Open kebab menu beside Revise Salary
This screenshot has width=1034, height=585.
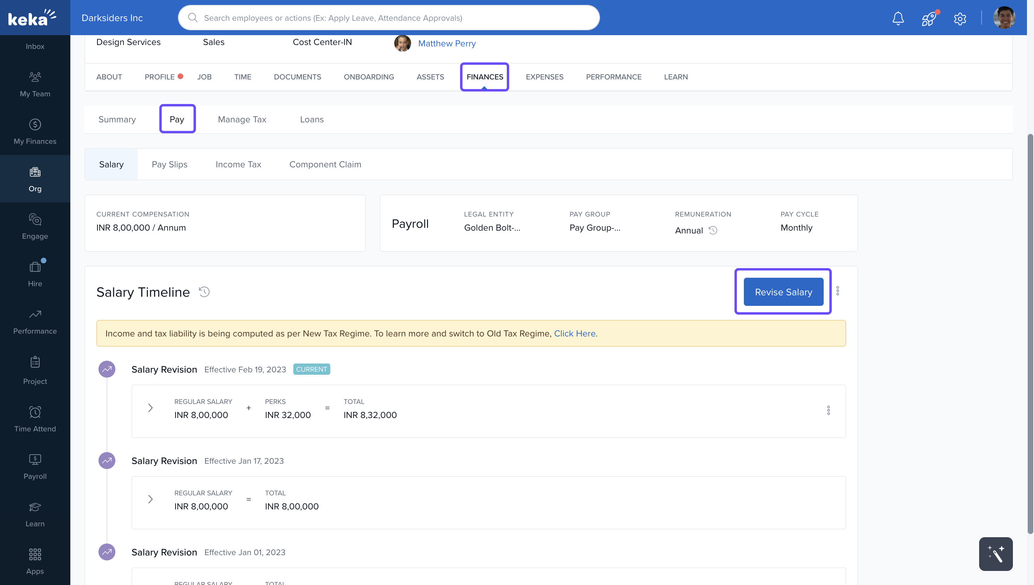[x=837, y=291]
